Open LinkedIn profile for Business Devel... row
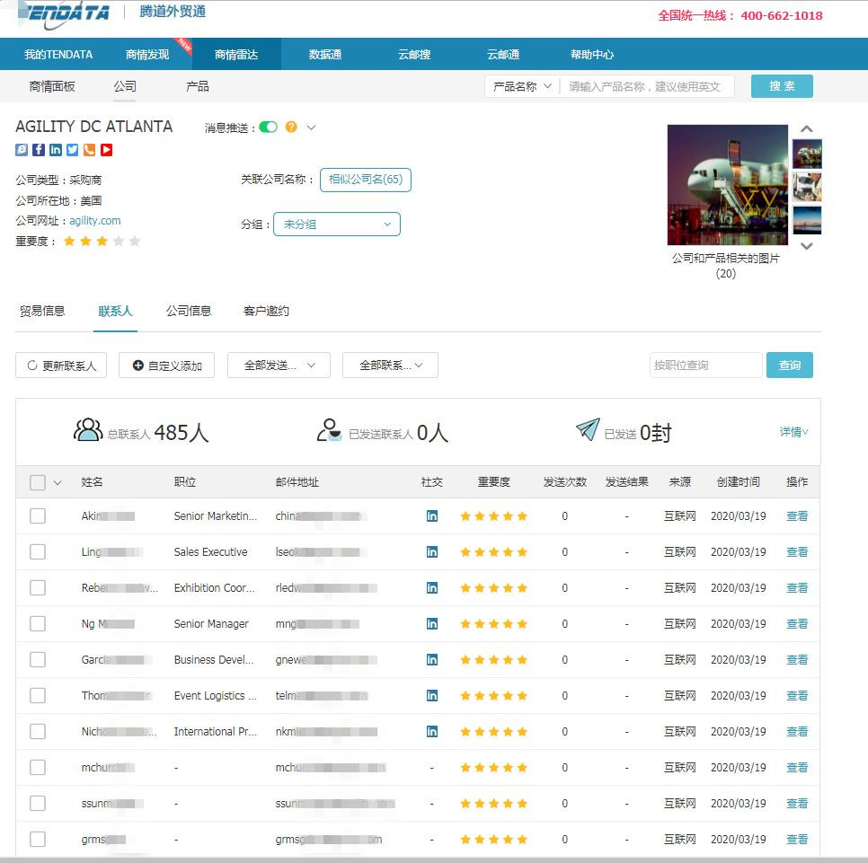The height and width of the screenshot is (863, 868). tap(432, 659)
